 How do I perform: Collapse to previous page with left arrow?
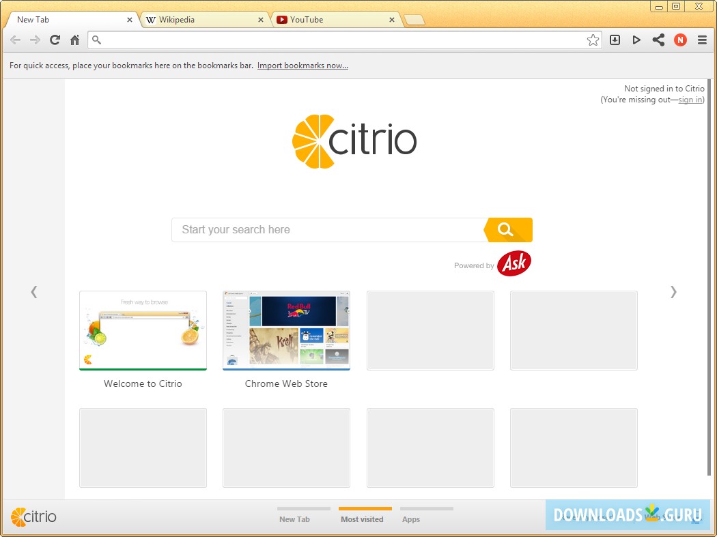point(34,292)
